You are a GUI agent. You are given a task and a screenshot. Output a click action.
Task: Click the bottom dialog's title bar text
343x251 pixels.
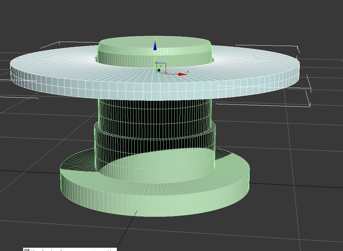click(47, 250)
